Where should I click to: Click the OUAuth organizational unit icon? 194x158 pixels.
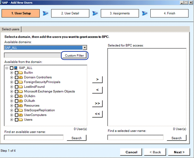point(21,101)
